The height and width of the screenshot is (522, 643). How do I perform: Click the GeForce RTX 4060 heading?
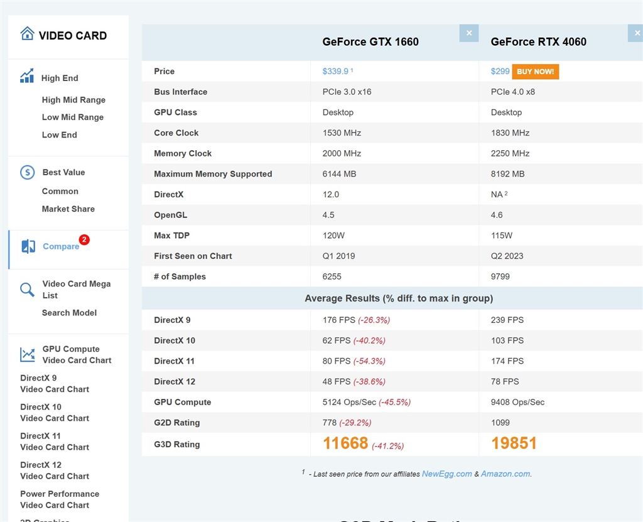pos(538,42)
